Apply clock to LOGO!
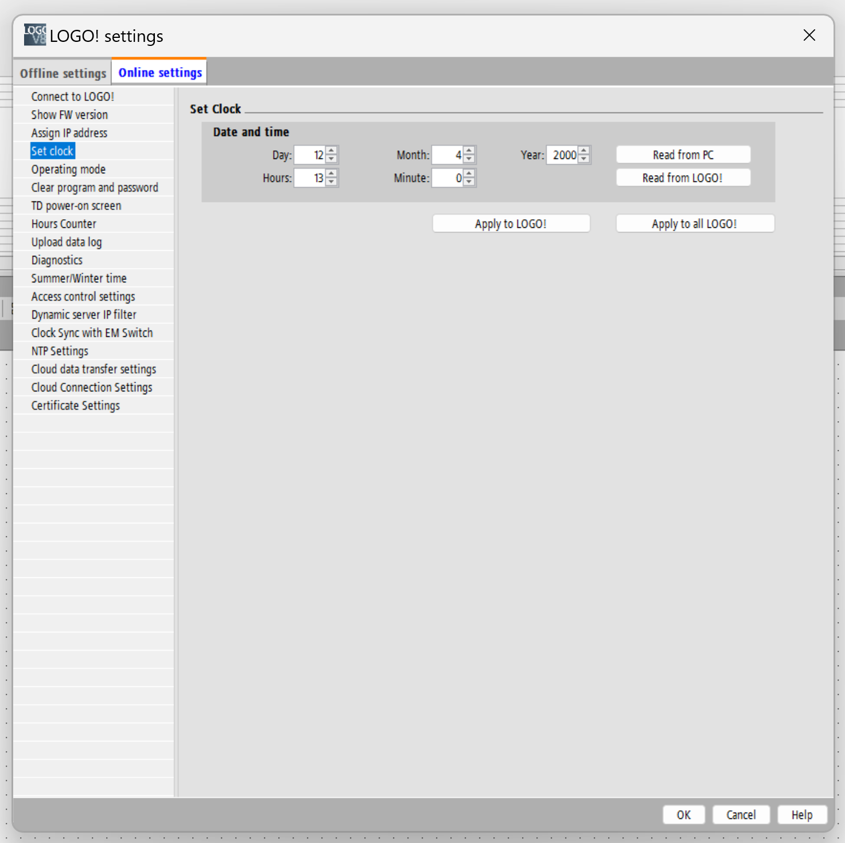Screen dimensions: 845x843 (511, 224)
